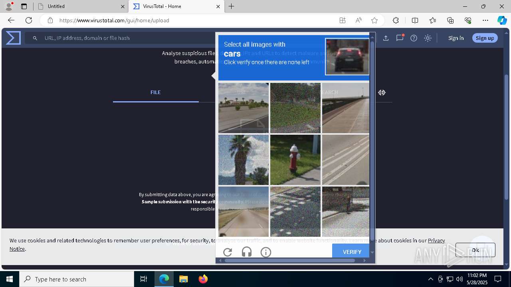Click the captcha popup horizontal scrollbar
The height and width of the screenshot is (287, 511).
[x=289, y=260]
